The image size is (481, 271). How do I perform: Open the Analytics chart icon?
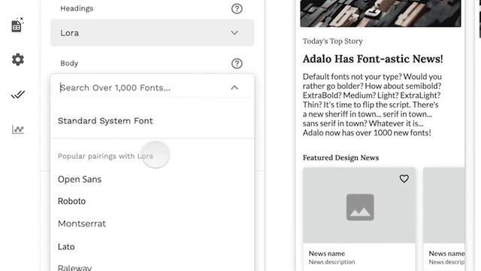point(18,129)
